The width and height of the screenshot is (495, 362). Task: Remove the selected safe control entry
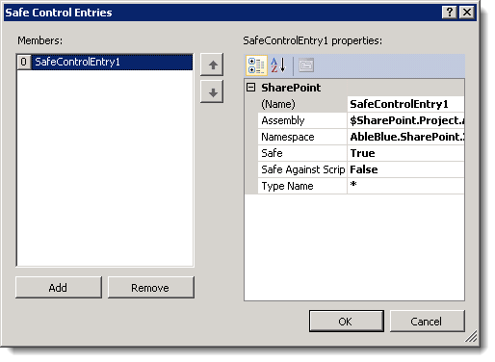click(151, 288)
